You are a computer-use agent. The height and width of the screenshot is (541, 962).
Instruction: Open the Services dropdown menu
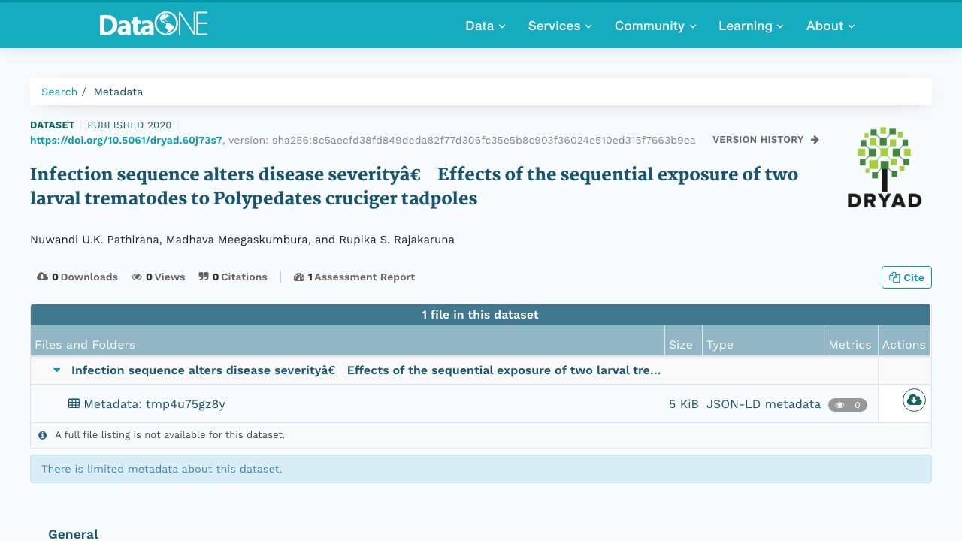pos(560,26)
